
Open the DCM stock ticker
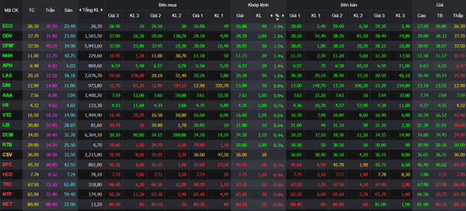8,135
